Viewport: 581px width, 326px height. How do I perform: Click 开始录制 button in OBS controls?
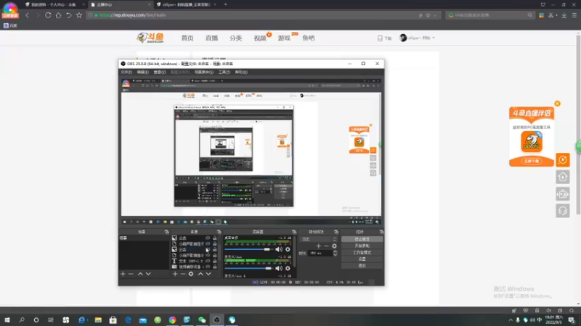click(x=362, y=246)
